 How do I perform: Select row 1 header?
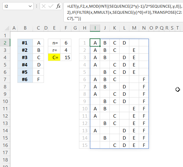pos(5,35)
